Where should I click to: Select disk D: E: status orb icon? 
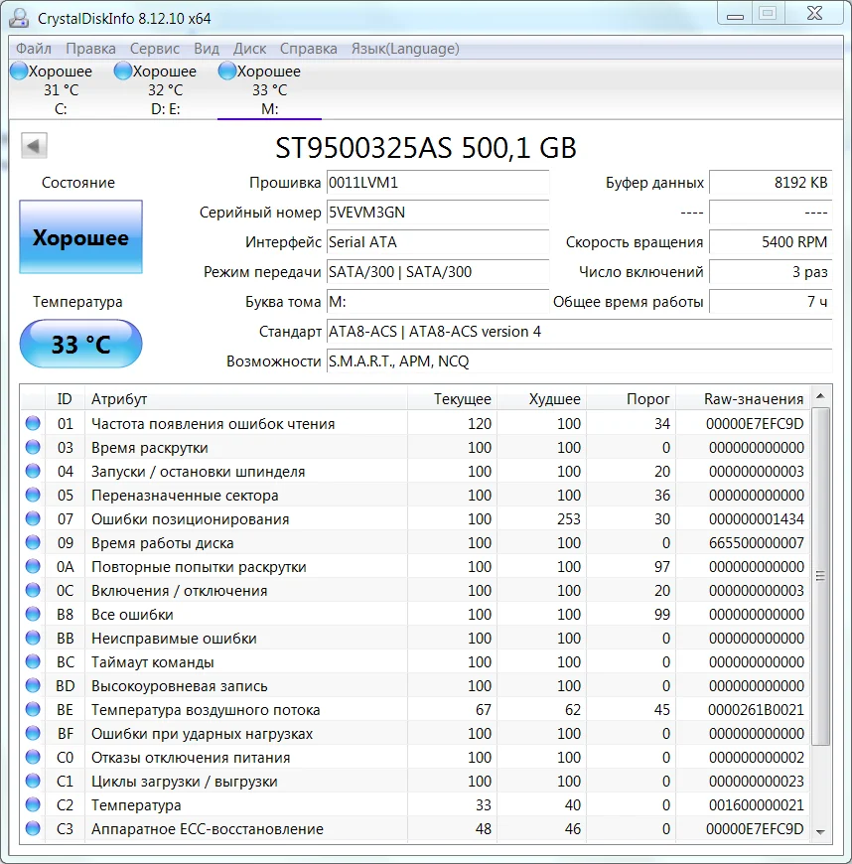point(123,72)
